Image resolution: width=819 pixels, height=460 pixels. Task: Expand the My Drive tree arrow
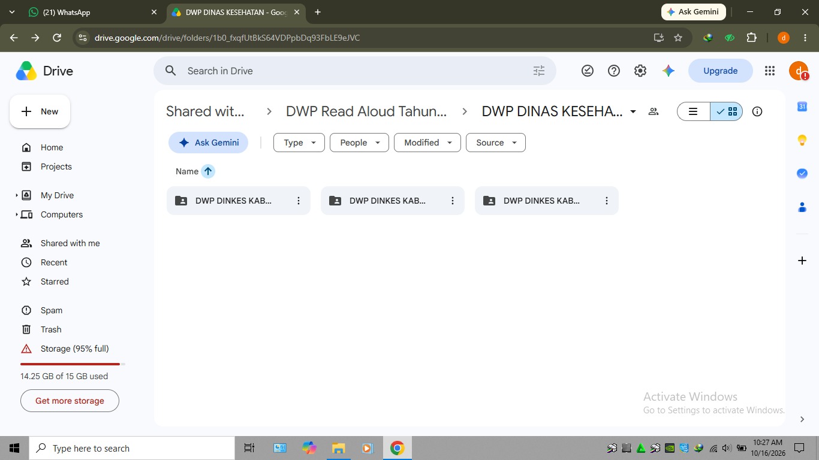16,195
